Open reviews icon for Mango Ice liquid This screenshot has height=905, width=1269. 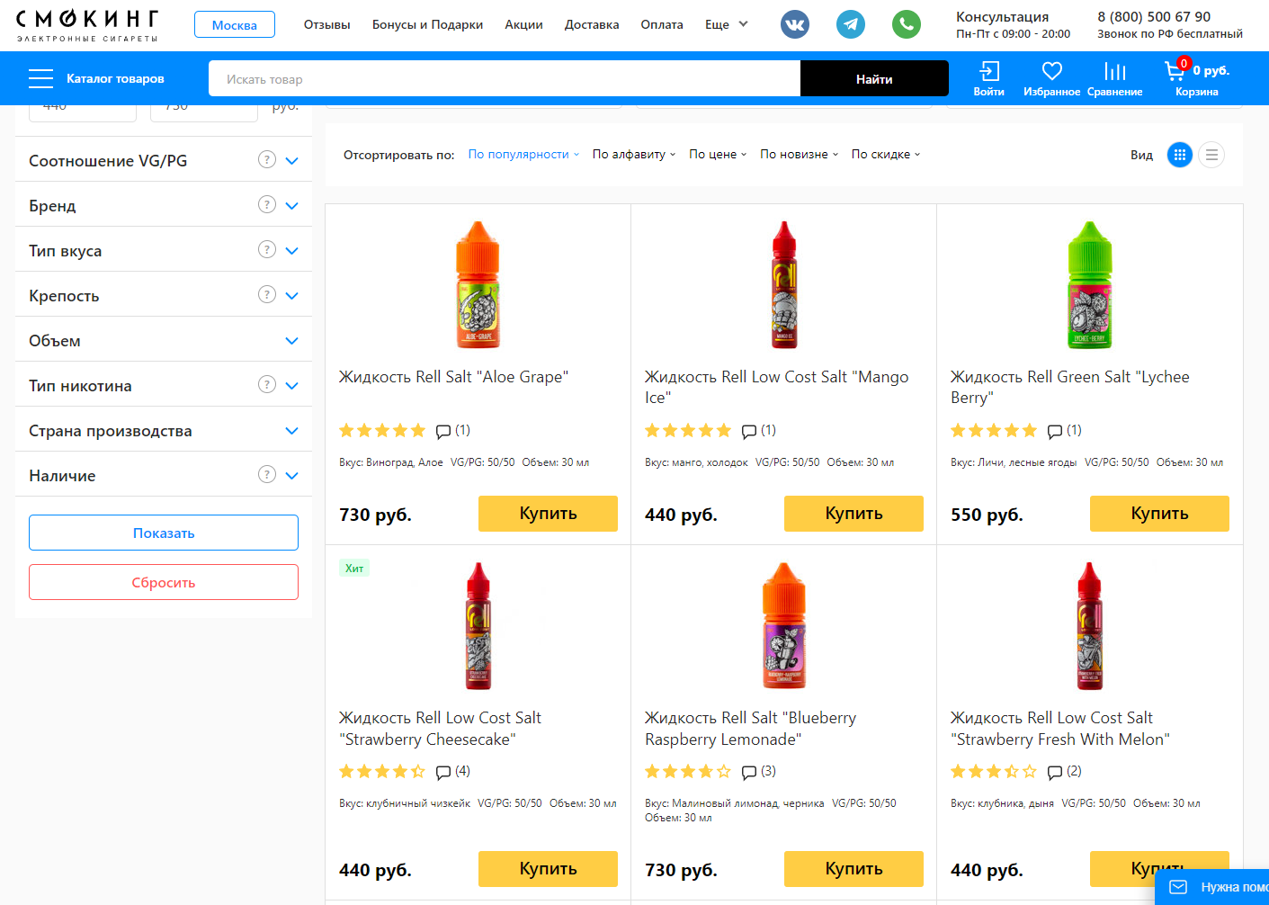click(749, 431)
